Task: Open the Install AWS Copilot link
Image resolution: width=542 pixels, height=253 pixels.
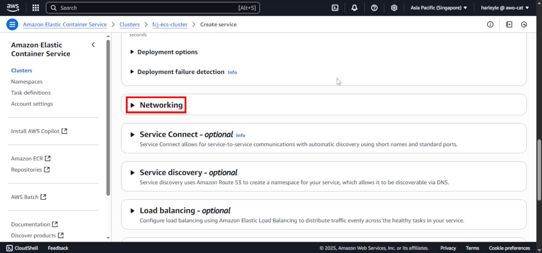Action: 35,131
